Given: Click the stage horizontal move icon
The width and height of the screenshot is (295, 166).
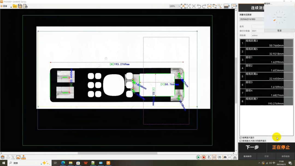Looking at the screenshot, I should 219,157.
